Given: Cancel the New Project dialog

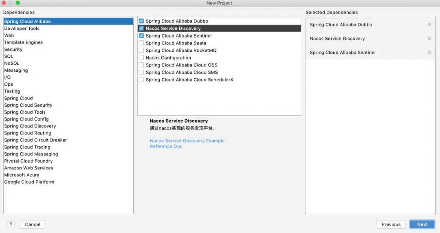Looking at the screenshot, I should pyautogui.click(x=33, y=224).
